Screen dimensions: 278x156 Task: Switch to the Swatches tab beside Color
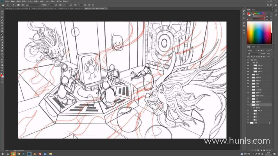click(x=253, y=10)
